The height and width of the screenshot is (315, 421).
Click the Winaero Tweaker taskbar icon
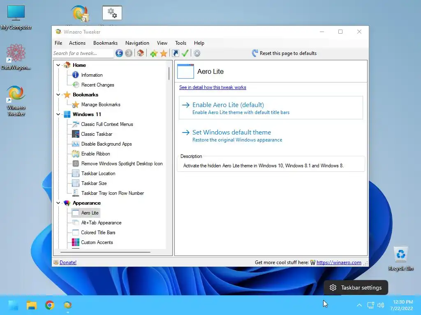pyautogui.click(x=68, y=305)
